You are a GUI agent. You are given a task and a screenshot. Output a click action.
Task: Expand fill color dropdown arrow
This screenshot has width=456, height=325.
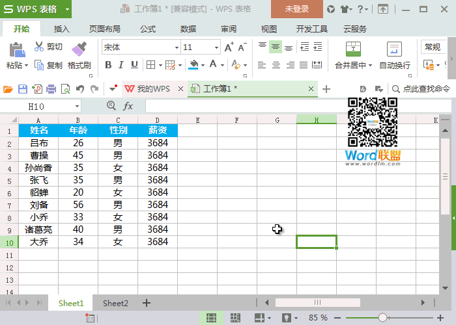[x=203, y=65]
